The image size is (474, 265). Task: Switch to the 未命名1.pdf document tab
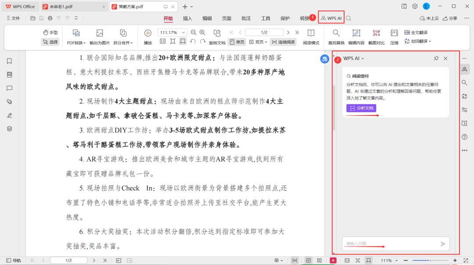62,6
